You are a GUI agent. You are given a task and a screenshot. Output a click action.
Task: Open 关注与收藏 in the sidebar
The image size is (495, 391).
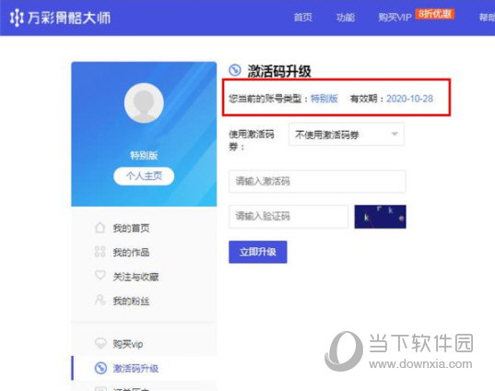(136, 277)
